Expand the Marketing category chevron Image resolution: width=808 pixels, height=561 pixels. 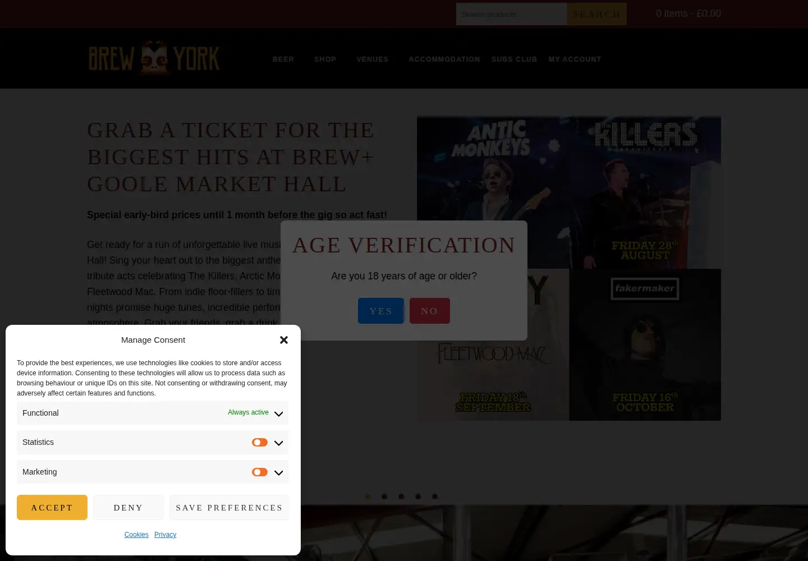pos(278,473)
